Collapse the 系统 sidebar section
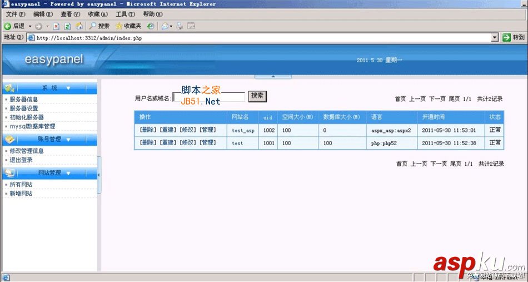This screenshot has height=282, width=528. pyautogui.click(x=49, y=88)
